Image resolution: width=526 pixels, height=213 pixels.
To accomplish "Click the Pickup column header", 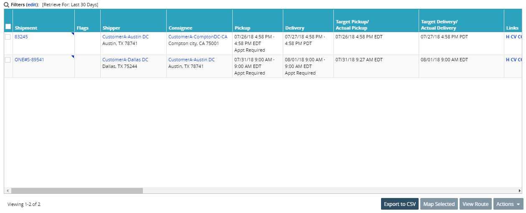I will [242, 28].
